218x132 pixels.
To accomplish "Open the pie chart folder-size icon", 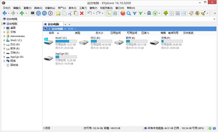I will (x=123, y=13).
